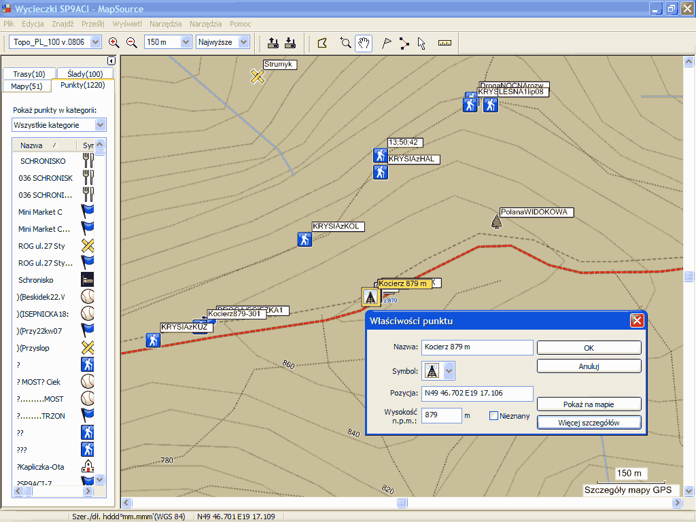This screenshot has height=522, width=696.
Task: Switch to the Punkty(1220) tab
Action: [x=82, y=85]
